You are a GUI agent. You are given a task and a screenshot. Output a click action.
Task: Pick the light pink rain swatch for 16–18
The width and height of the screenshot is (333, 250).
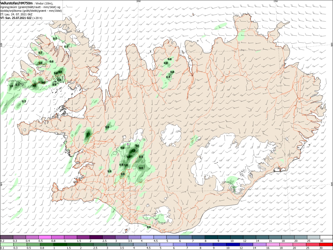(273, 245)
